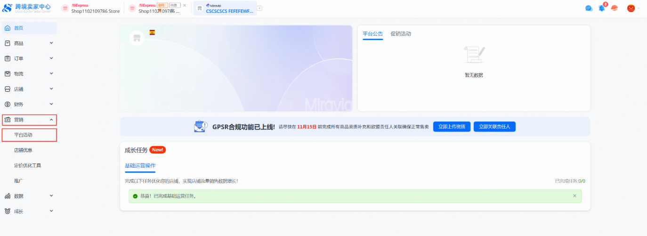Collapse the 营销 chevron

click(x=51, y=120)
